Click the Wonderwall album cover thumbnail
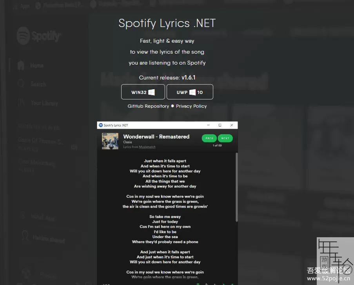 110,141
